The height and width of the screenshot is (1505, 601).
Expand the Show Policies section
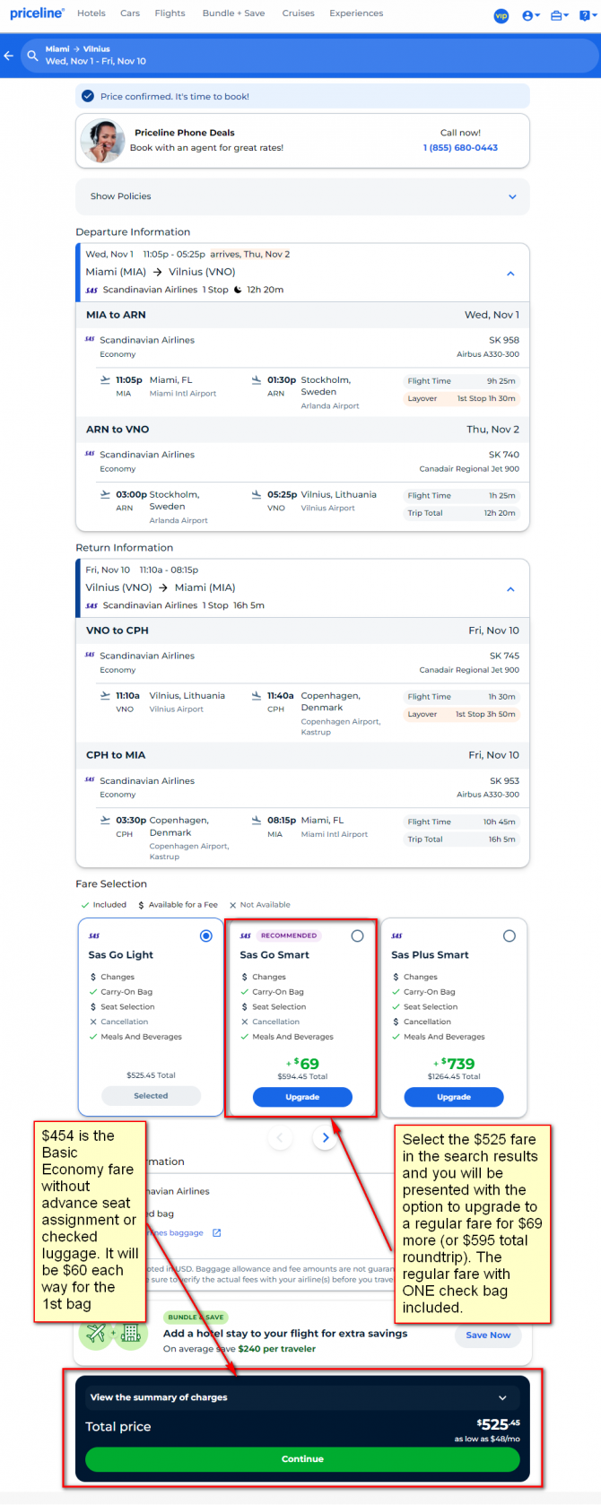pyautogui.click(x=302, y=196)
